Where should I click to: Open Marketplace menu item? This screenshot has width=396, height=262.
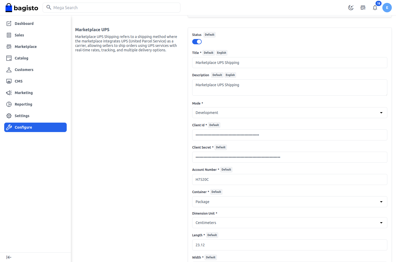pyautogui.click(x=35, y=47)
